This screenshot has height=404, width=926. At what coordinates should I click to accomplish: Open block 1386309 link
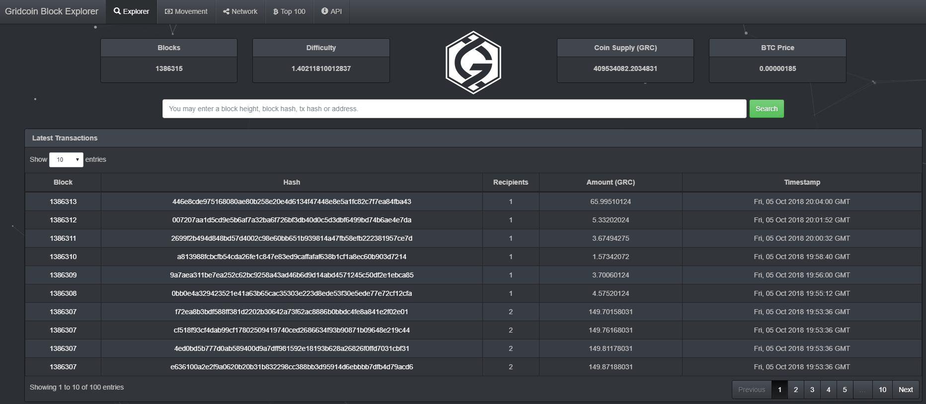click(63, 275)
